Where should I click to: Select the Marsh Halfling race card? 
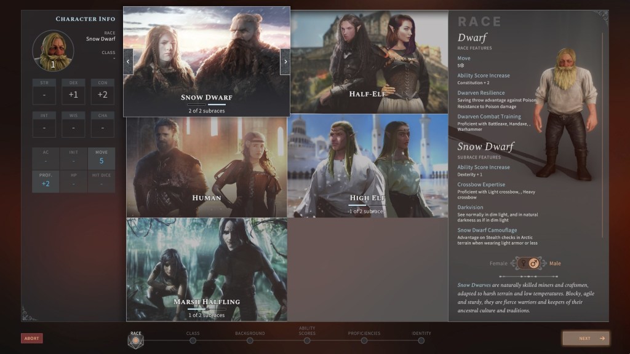tap(207, 269)
